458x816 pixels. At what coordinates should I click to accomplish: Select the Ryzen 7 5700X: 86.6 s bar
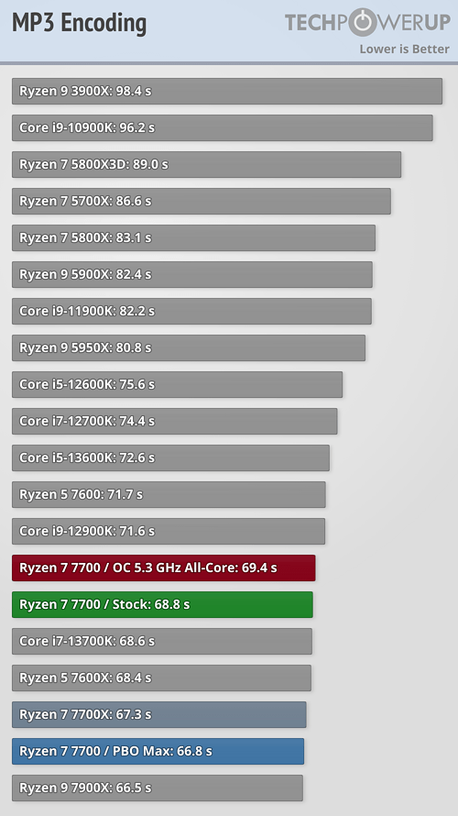coord(202,201)
